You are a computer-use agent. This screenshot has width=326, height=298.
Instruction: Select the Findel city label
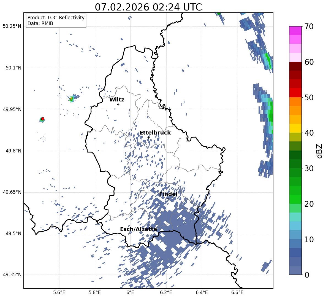click(x=168, y=194)
